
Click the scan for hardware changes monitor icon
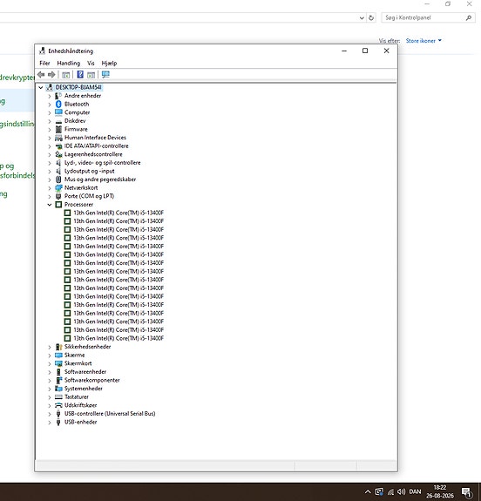[x=105, y=74]
